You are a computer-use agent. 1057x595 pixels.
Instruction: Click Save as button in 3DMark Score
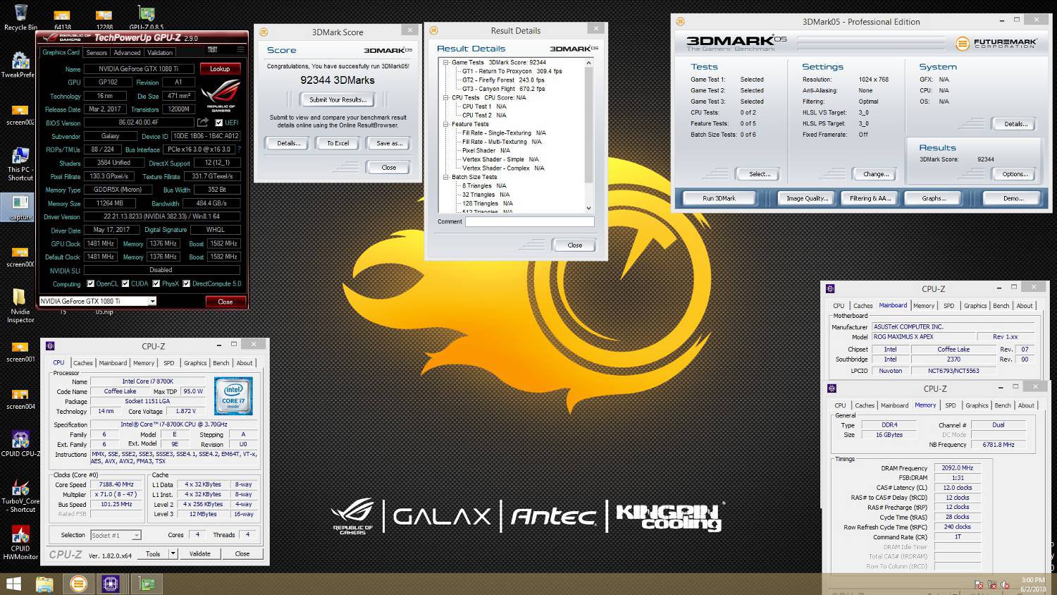[x=389, y=143]
